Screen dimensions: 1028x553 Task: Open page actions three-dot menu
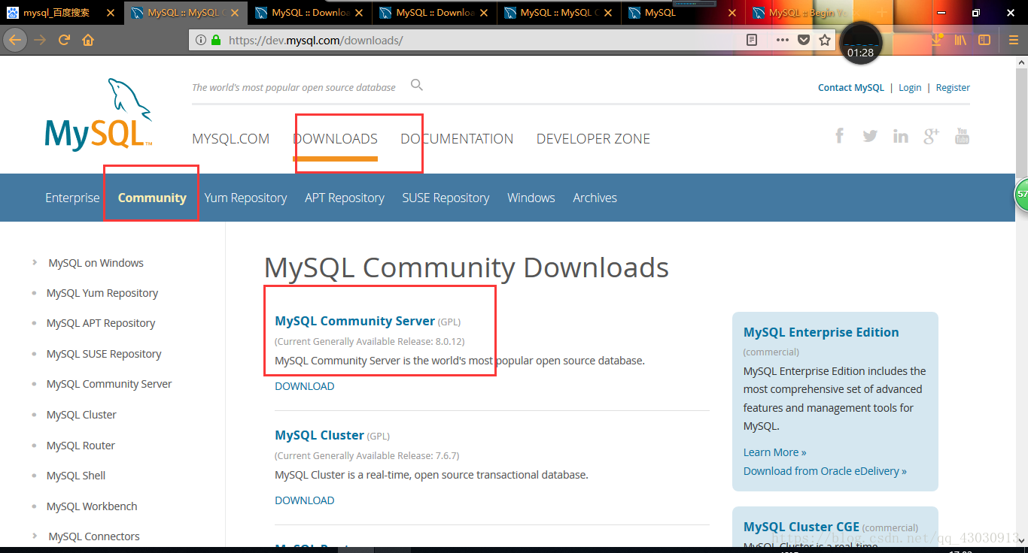pos(783,40)
